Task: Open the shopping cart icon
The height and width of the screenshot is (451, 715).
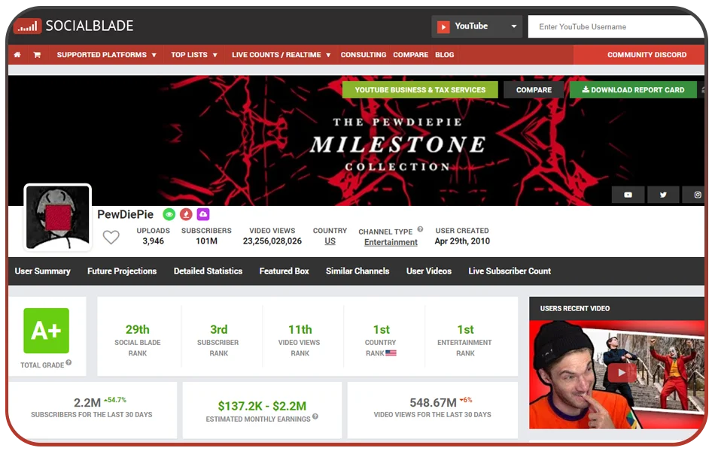Action: click(37, 55)
